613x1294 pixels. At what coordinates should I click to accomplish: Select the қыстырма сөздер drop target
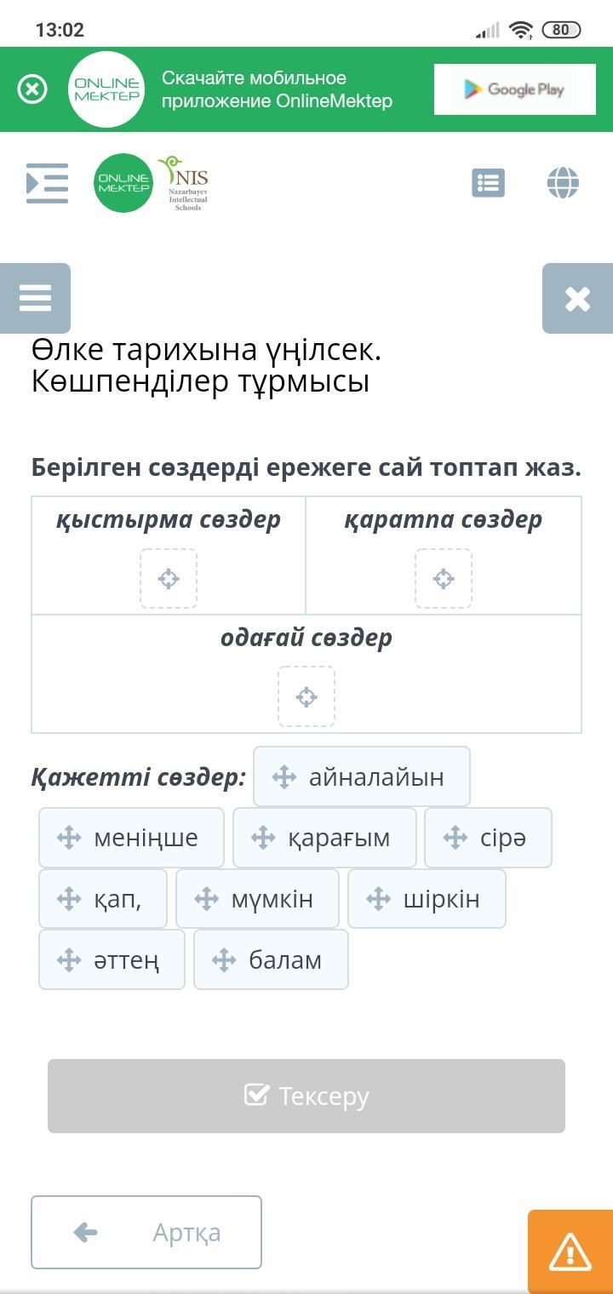tap(169, 579)
